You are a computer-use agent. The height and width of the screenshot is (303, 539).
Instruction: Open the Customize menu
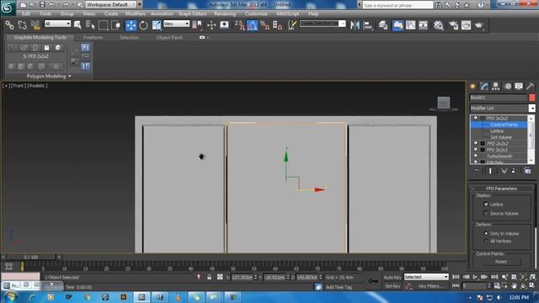pyautogui.click(x=256, y=13)
